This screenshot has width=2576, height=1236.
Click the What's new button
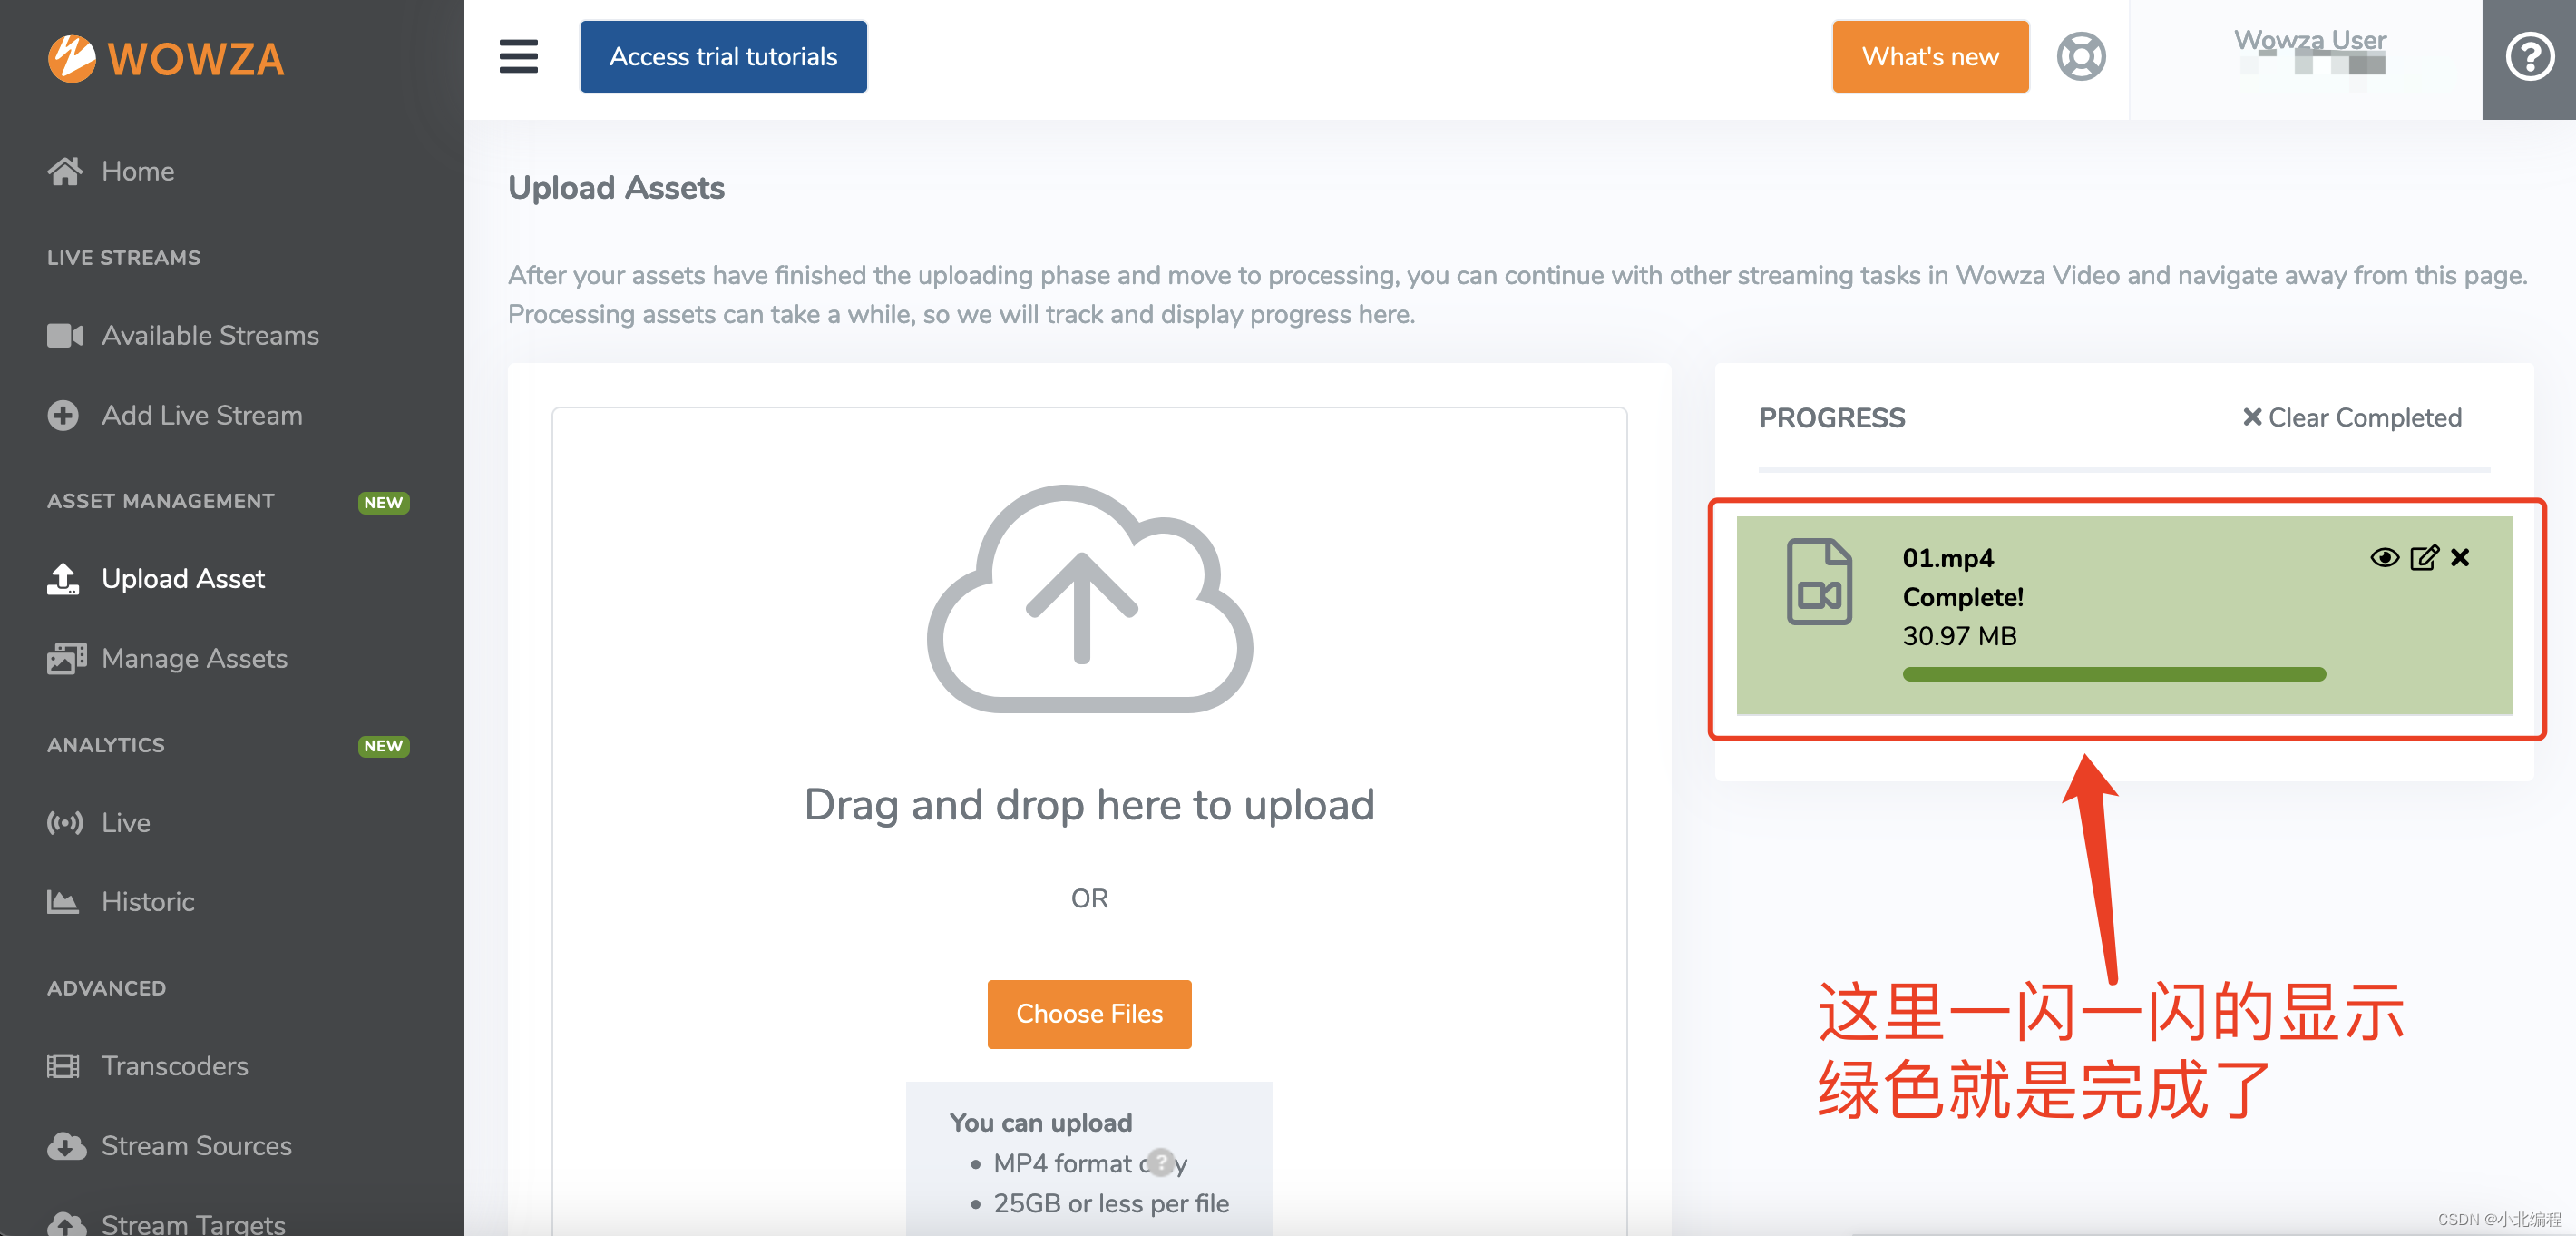pos(1930,56)
